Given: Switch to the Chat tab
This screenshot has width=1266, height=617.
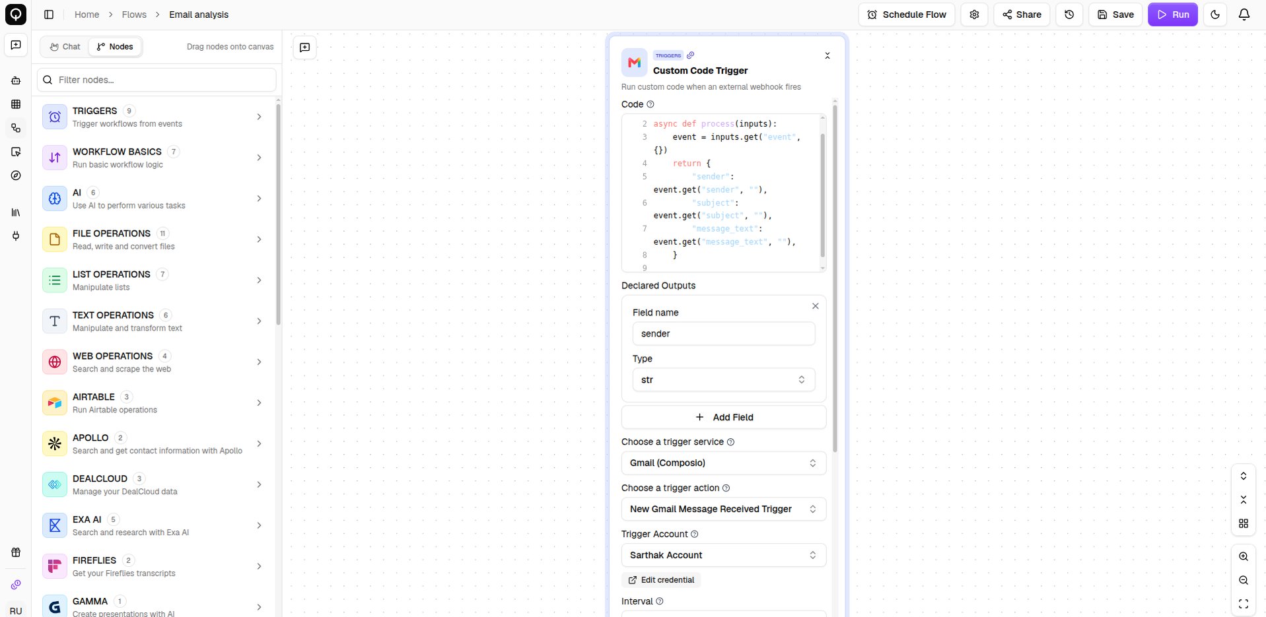Looking at the screenshot, I should tap(65, 47).
